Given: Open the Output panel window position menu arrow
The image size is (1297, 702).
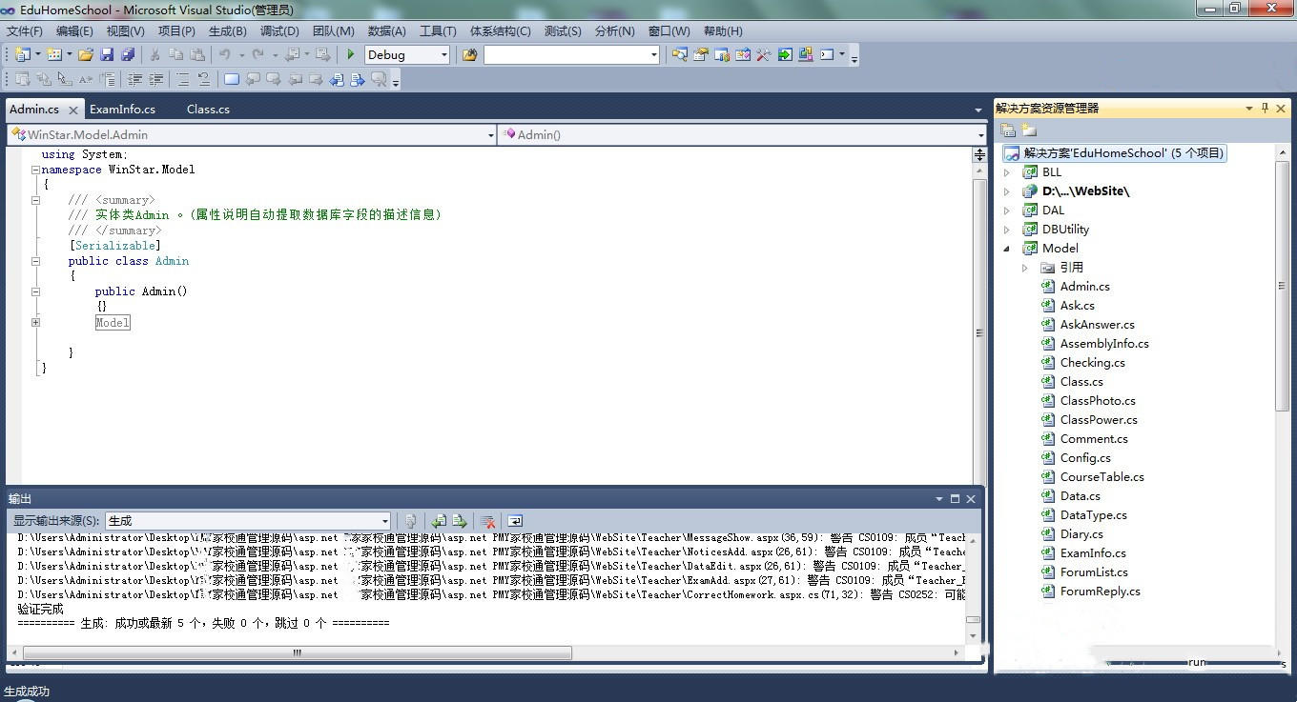Looking at the screenshot, I should click(938, 499).
